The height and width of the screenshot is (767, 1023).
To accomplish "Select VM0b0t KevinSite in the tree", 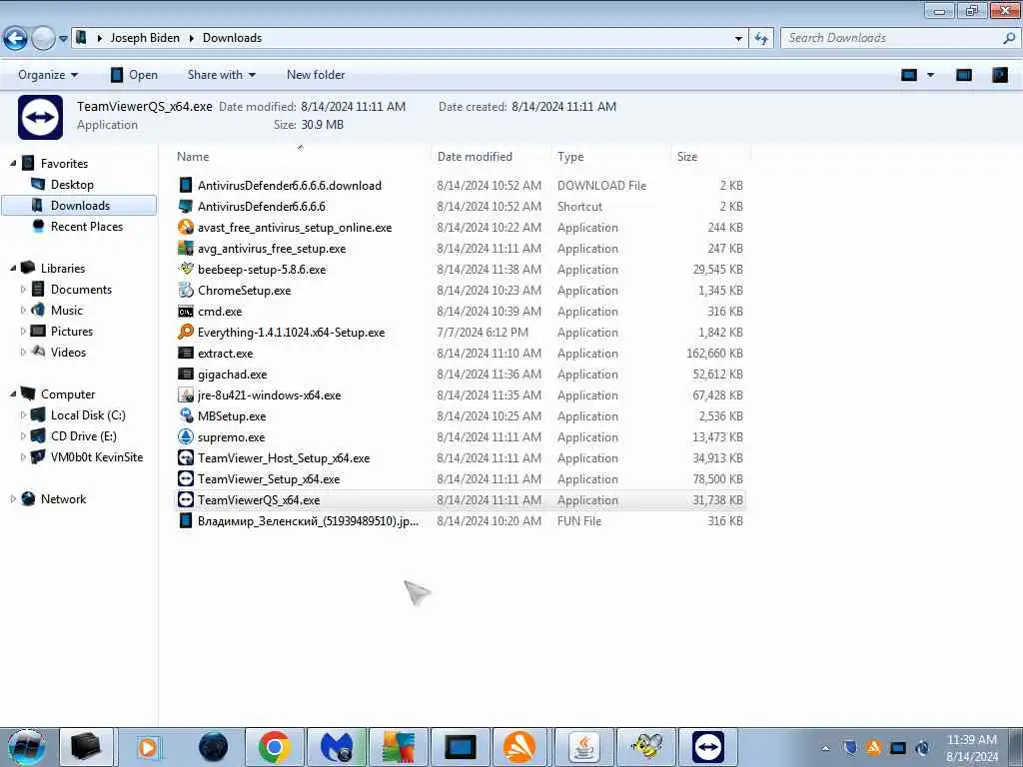I will 97,456.
